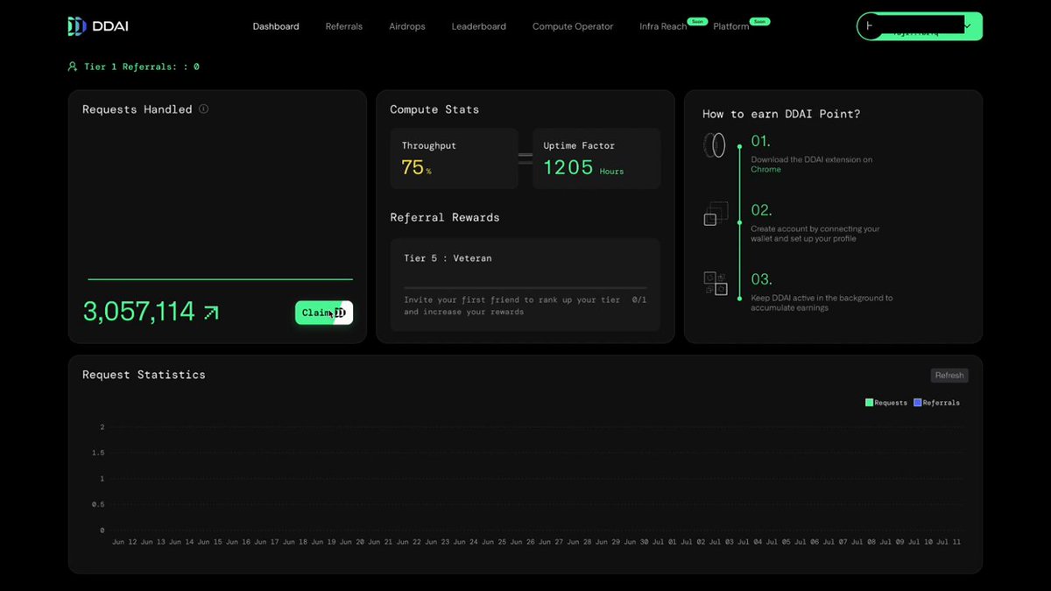Click the Tier 5 : Veteran text
1051x591 pixels.
(x=448, y=258)
